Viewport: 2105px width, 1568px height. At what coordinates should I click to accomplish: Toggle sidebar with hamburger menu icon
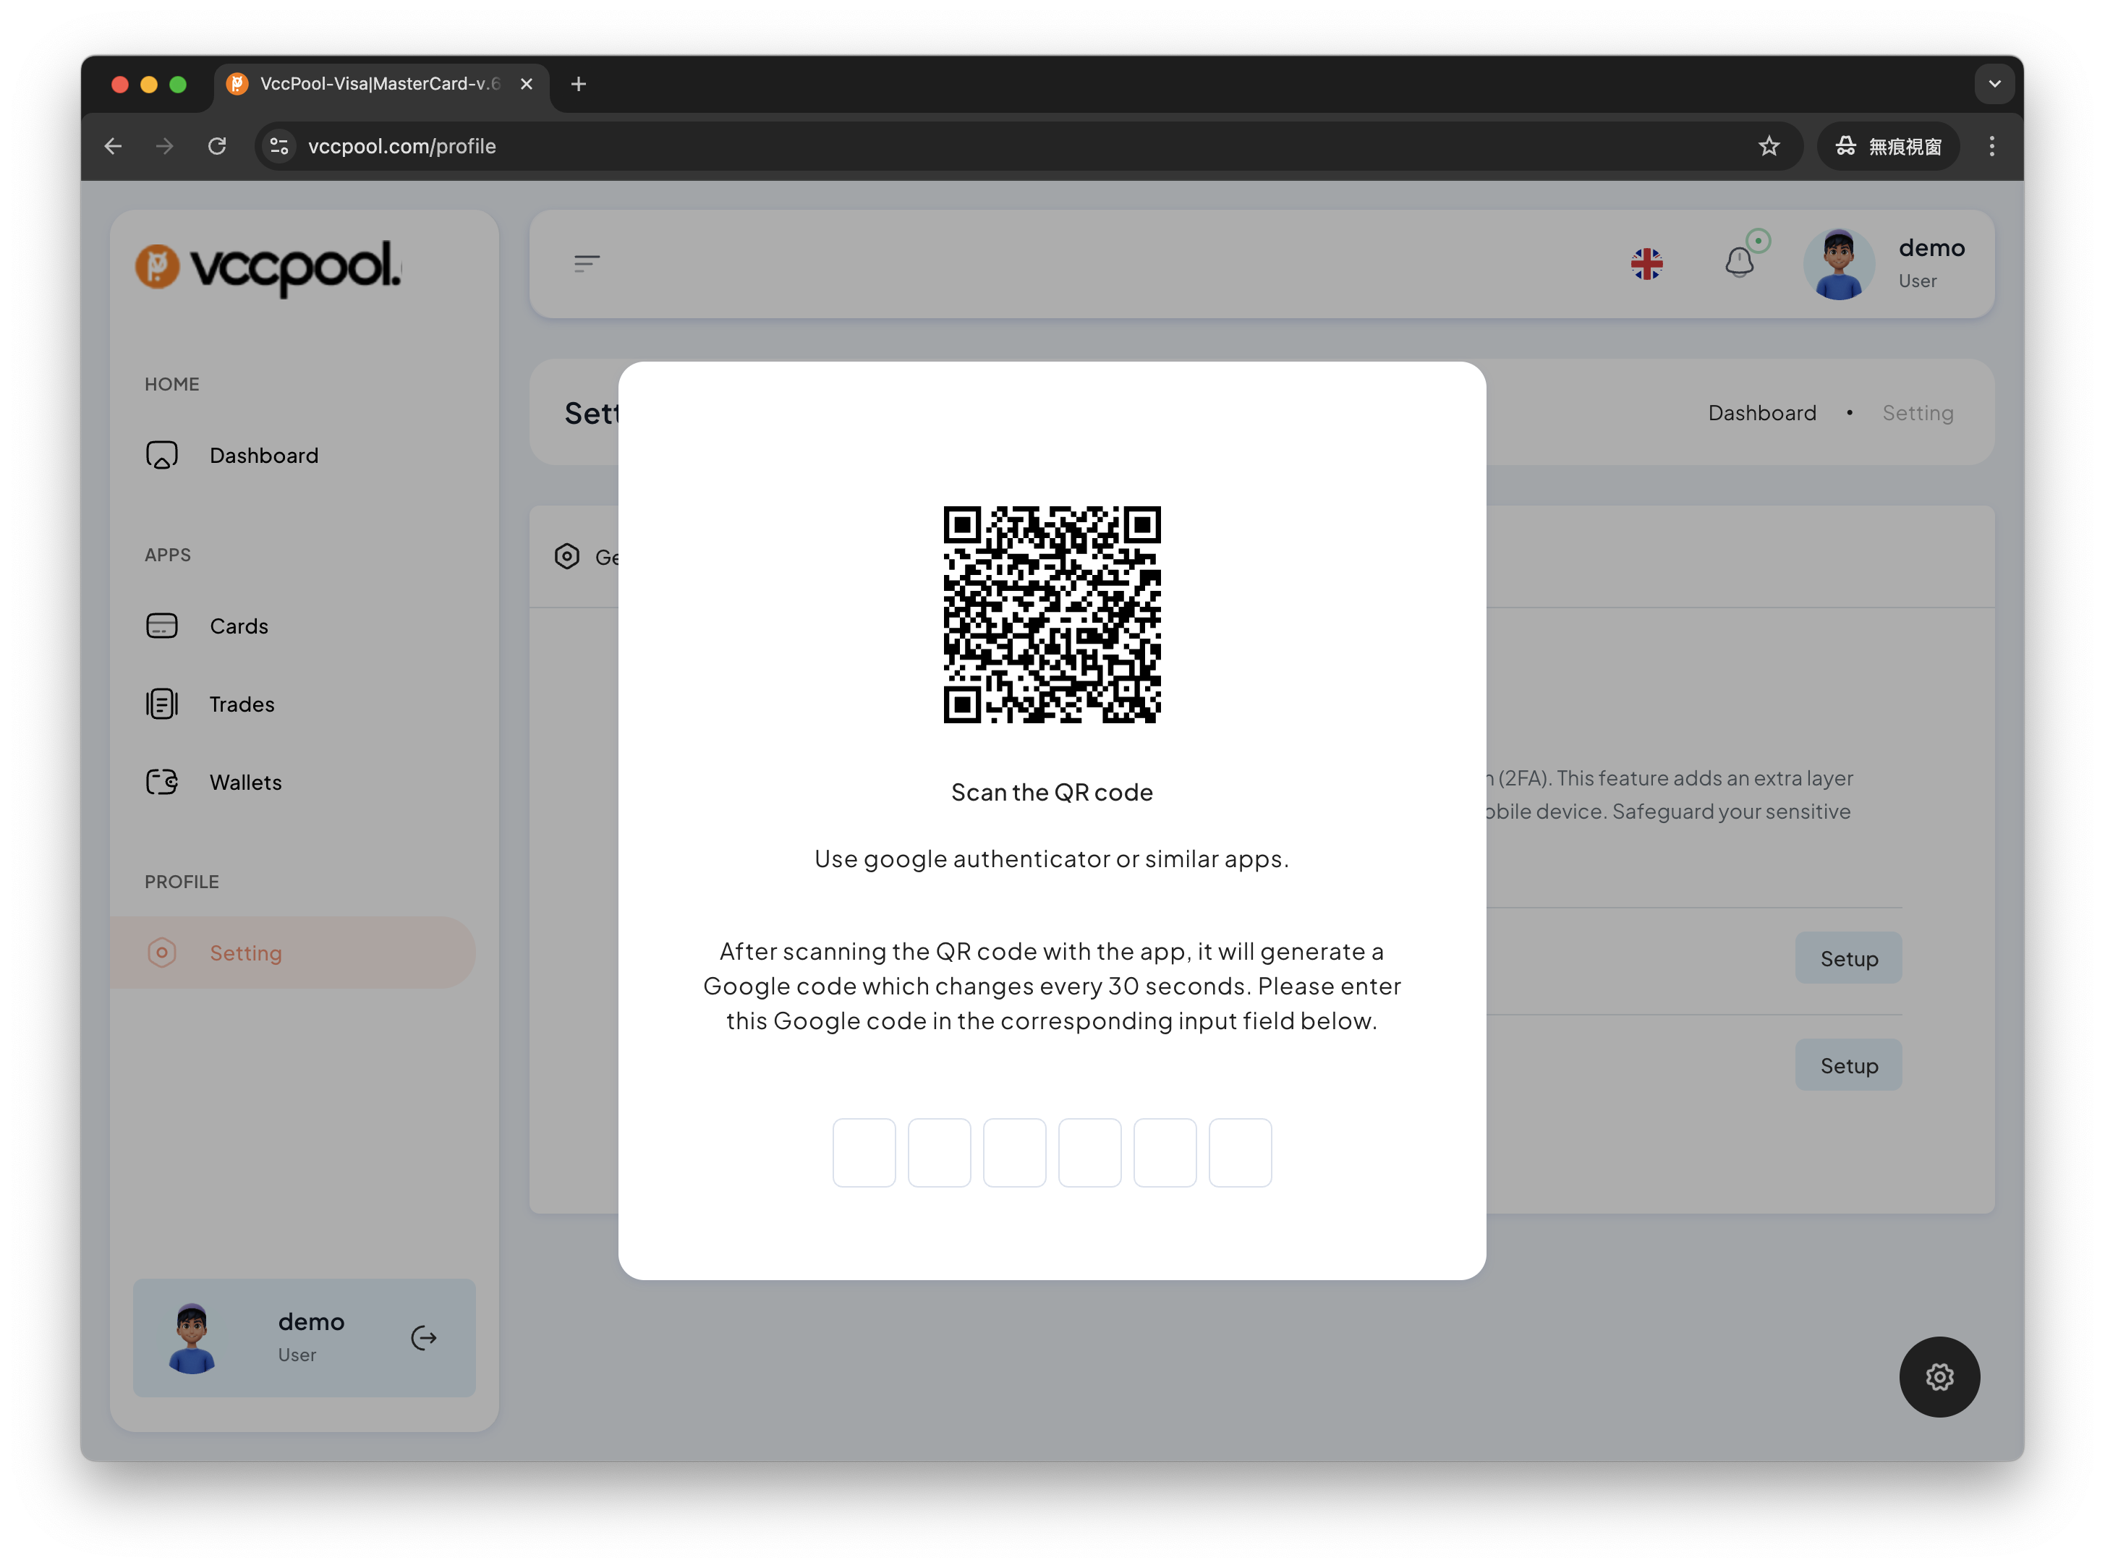coord(587,263)
